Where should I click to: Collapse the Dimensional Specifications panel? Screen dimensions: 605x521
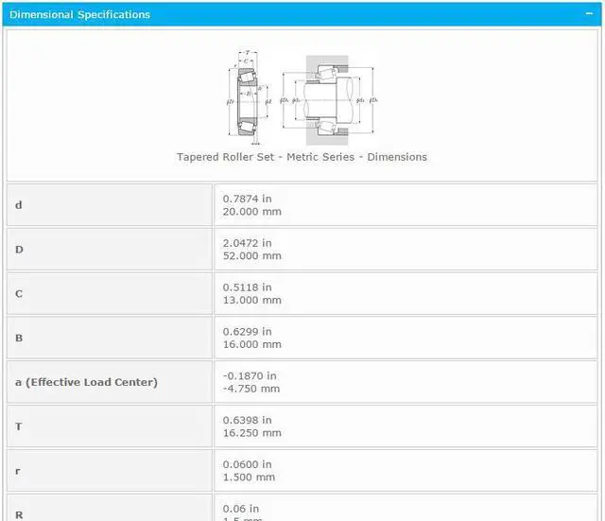click(590, 14)
